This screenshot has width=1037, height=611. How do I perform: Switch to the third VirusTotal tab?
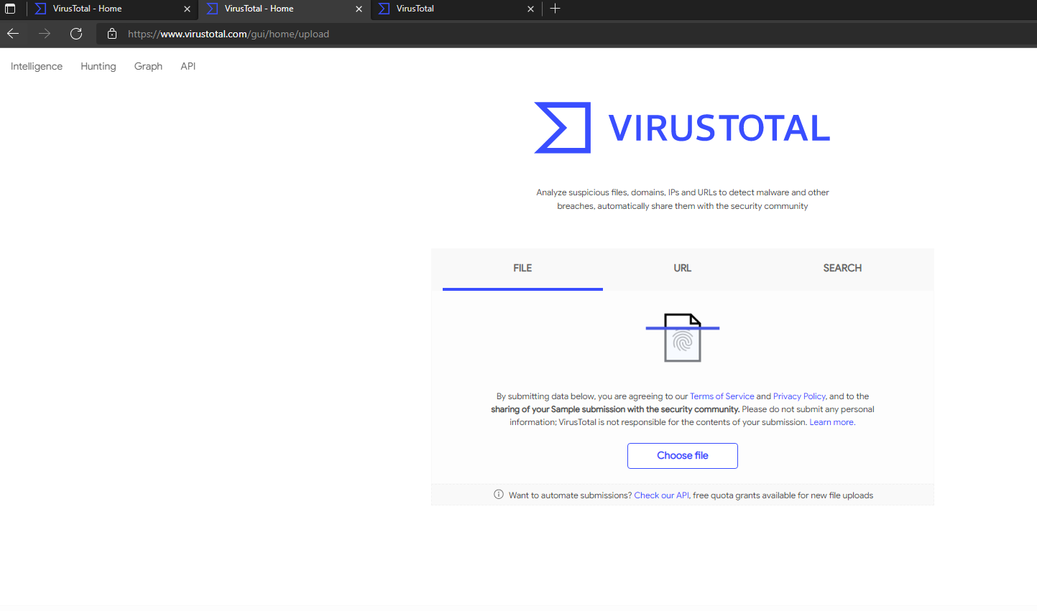[x=456, y=9]
